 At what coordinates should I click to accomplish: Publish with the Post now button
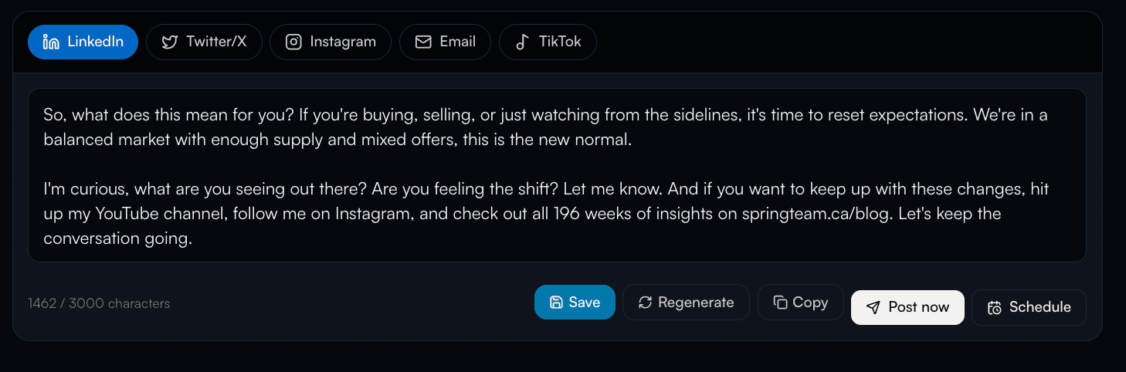(907, 307)
